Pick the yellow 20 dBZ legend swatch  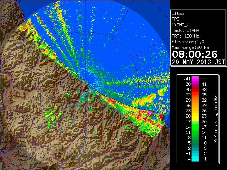coord(195,116)
